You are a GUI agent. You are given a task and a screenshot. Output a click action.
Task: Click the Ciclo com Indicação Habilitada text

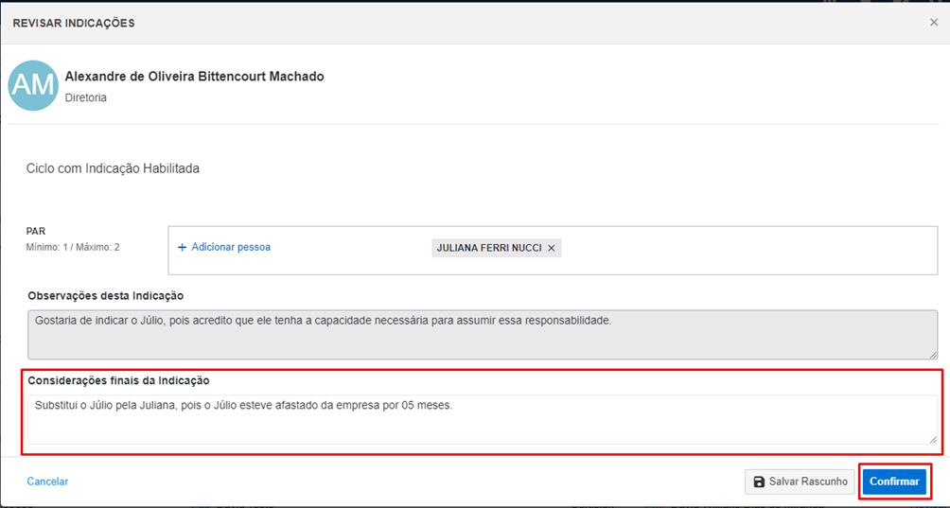(113, 168)
